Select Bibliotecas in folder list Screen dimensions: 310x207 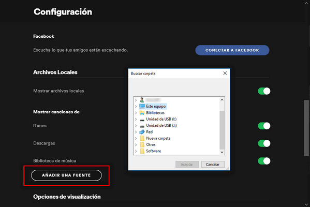155,113
